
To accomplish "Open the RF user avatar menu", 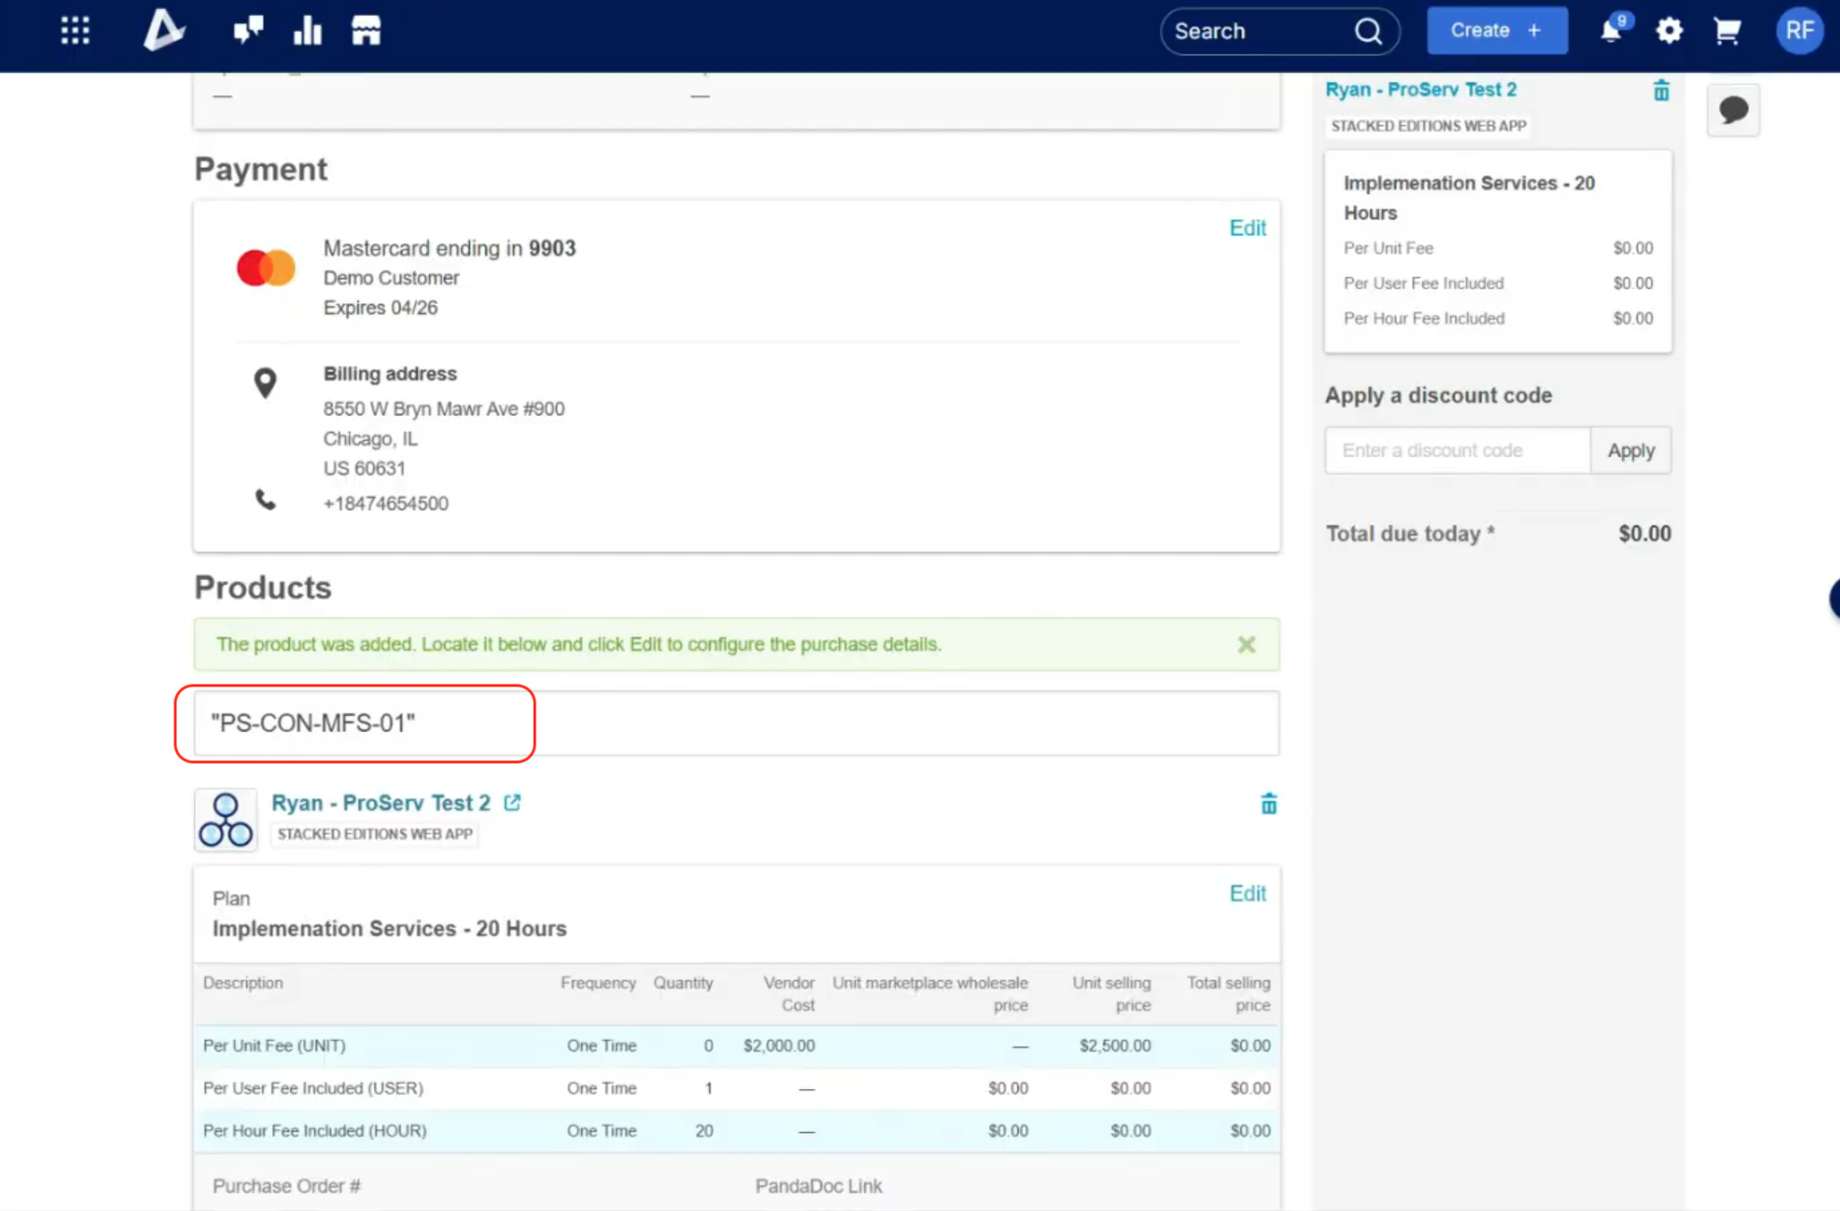I will [x=1799, y=30].
